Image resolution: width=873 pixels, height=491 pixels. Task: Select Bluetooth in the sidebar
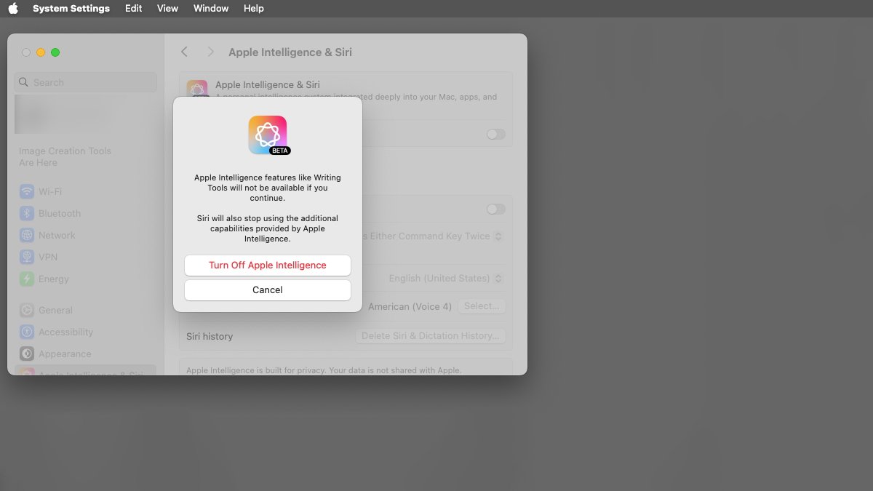[86, 214]
